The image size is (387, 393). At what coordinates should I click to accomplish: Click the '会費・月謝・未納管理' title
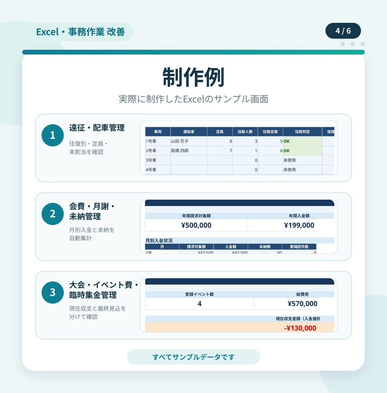tap(92, 211)
